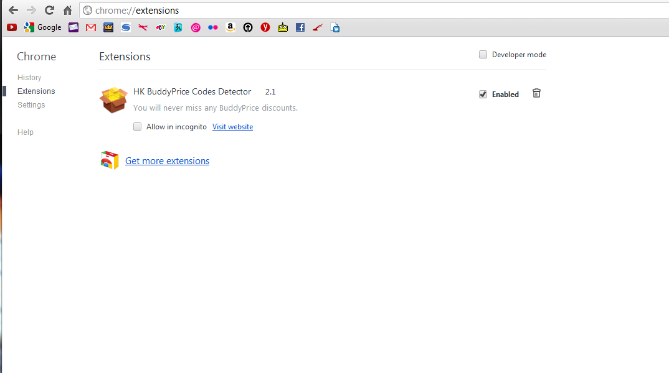This screenshot has height=373, width=669.
Task: Open the black circle arrow bookmark
Action: coord(248,28)
